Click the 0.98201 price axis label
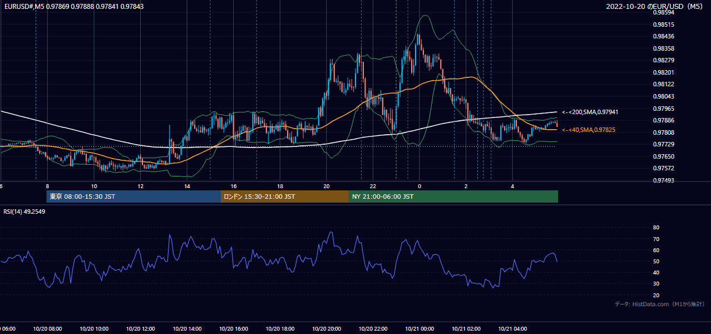This screenshot has height=334, width=711. [663, 72]
